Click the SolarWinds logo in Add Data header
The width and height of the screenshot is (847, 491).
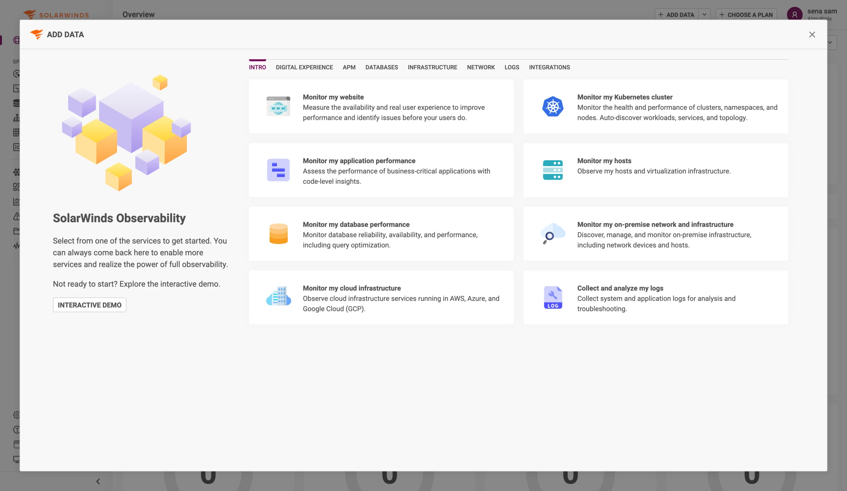click(x=37, y=34)
